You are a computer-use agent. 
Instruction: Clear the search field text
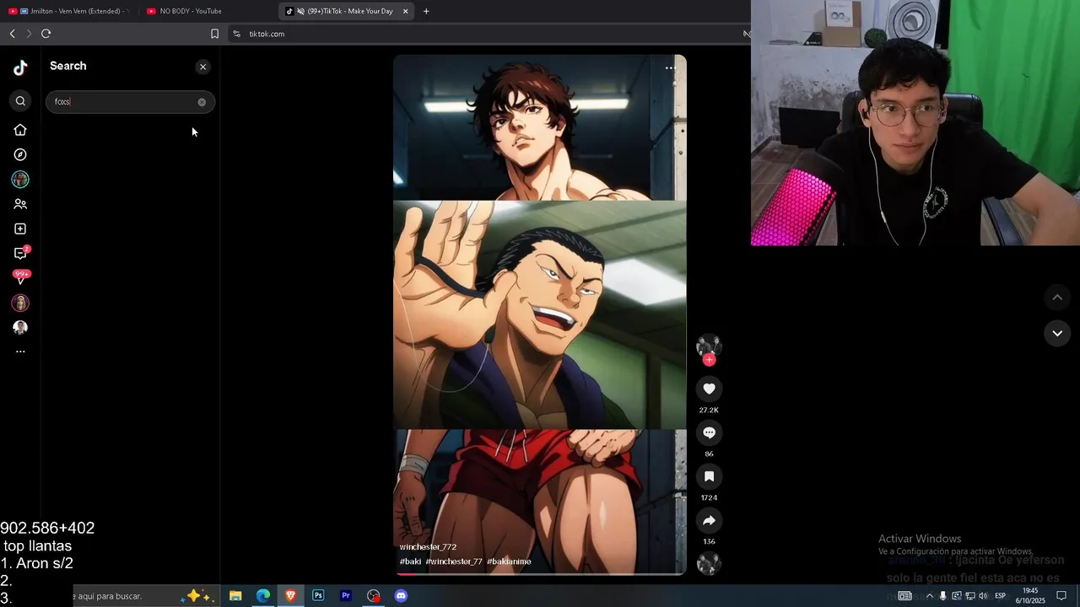[202, 102]
